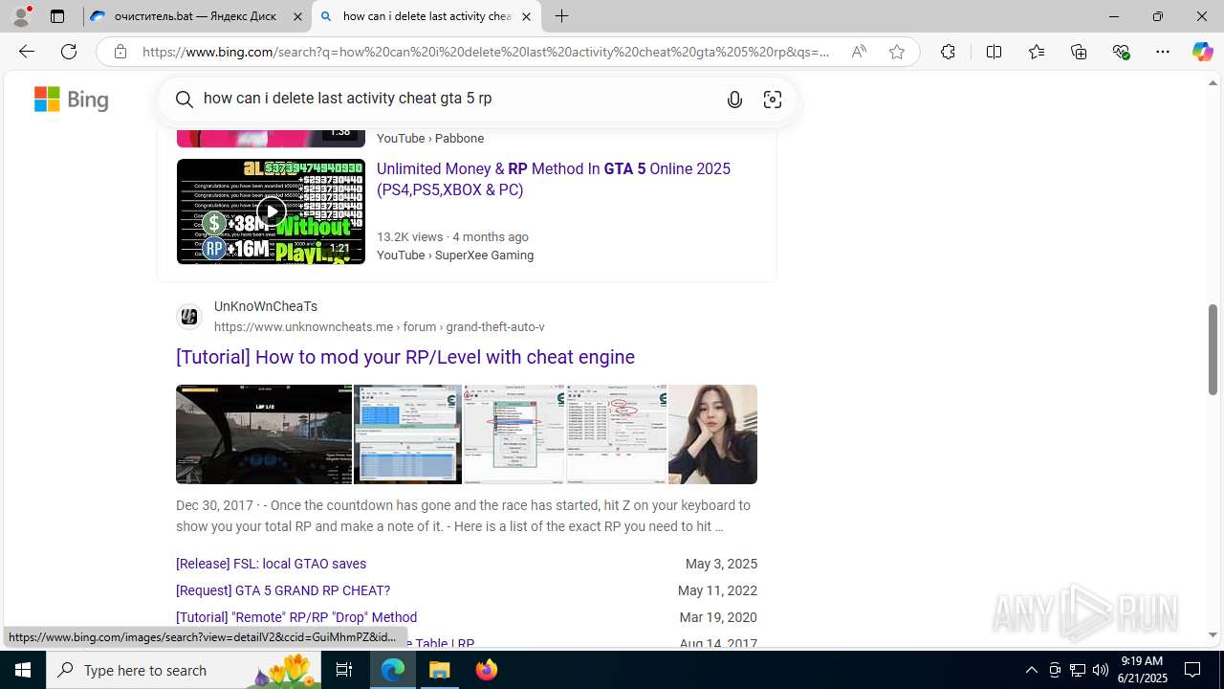The height and width of the screenshot is (689, 1224).
Task: Toggle Split screen icon
Action: tap(994, 52)
